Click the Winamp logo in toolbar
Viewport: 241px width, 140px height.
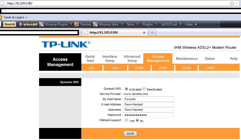coord(28,24)
